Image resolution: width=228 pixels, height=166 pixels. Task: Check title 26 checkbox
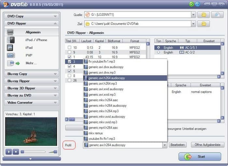69,80
